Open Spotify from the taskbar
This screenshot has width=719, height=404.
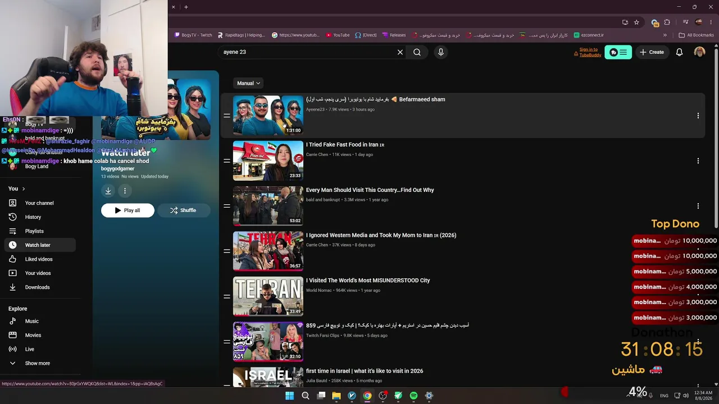point(413,396)
